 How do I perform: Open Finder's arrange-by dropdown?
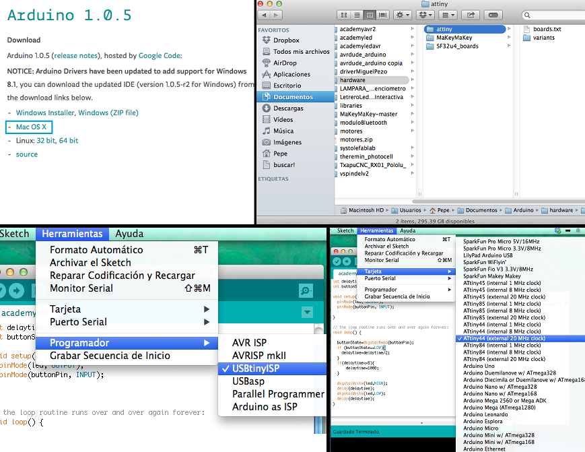(448, 15)
